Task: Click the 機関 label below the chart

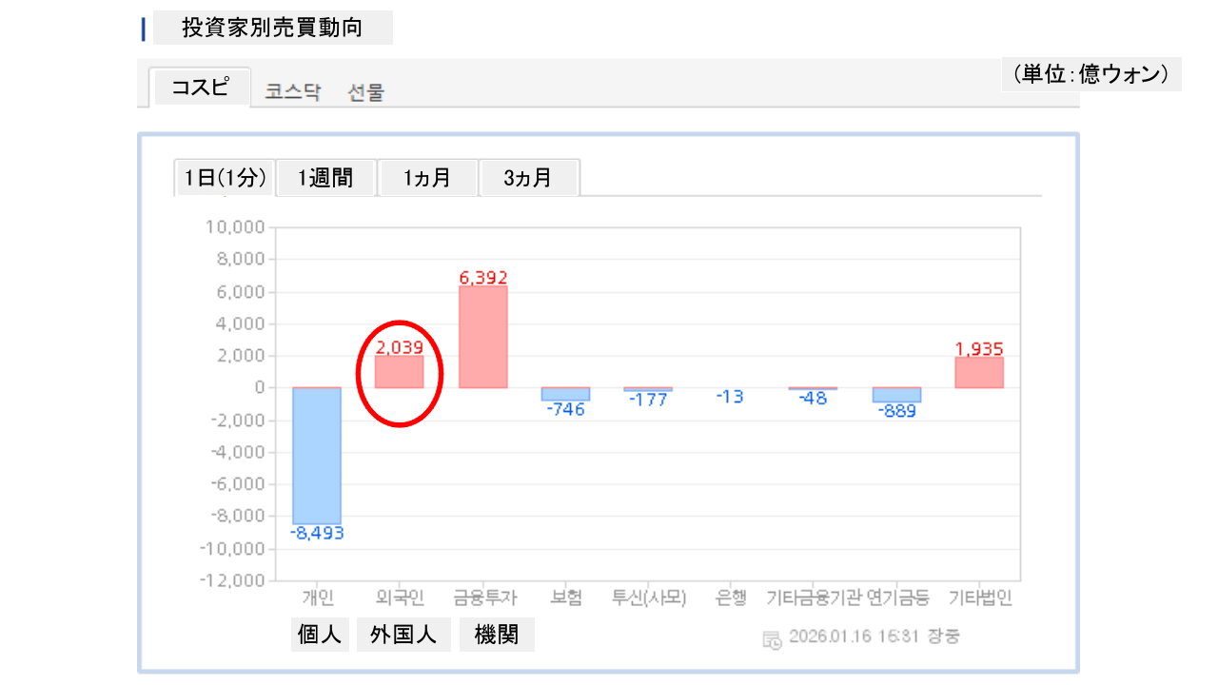Action: [497, 635]
